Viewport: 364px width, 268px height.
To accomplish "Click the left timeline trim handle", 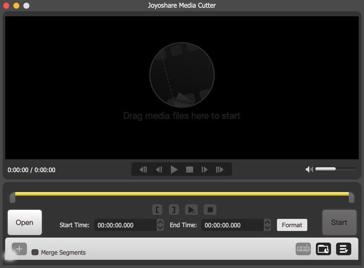I will (x=13, y=197).
